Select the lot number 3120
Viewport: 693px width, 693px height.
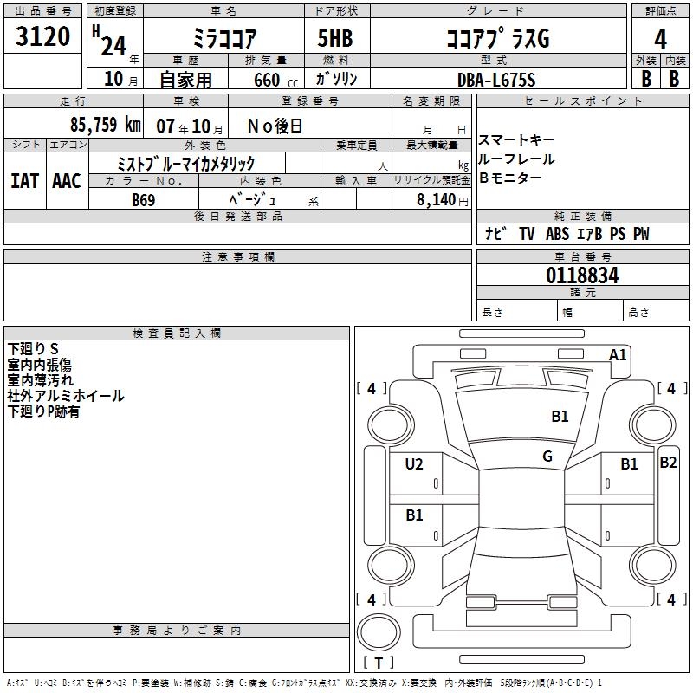(x=42, y=36)
